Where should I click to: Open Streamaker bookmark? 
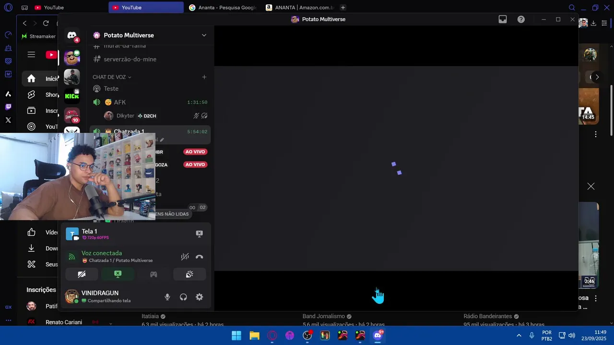[38, 36]
